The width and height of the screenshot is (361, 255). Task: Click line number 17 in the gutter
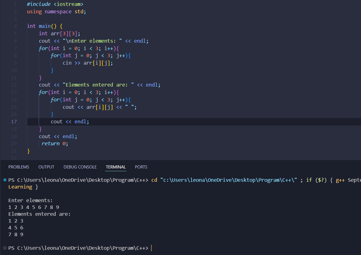14,122
